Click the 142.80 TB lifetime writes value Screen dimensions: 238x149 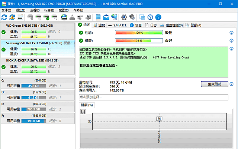click(117, 90)
